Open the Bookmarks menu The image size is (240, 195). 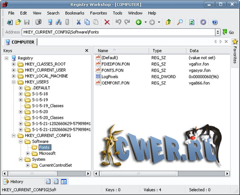(x=75, y=13)
